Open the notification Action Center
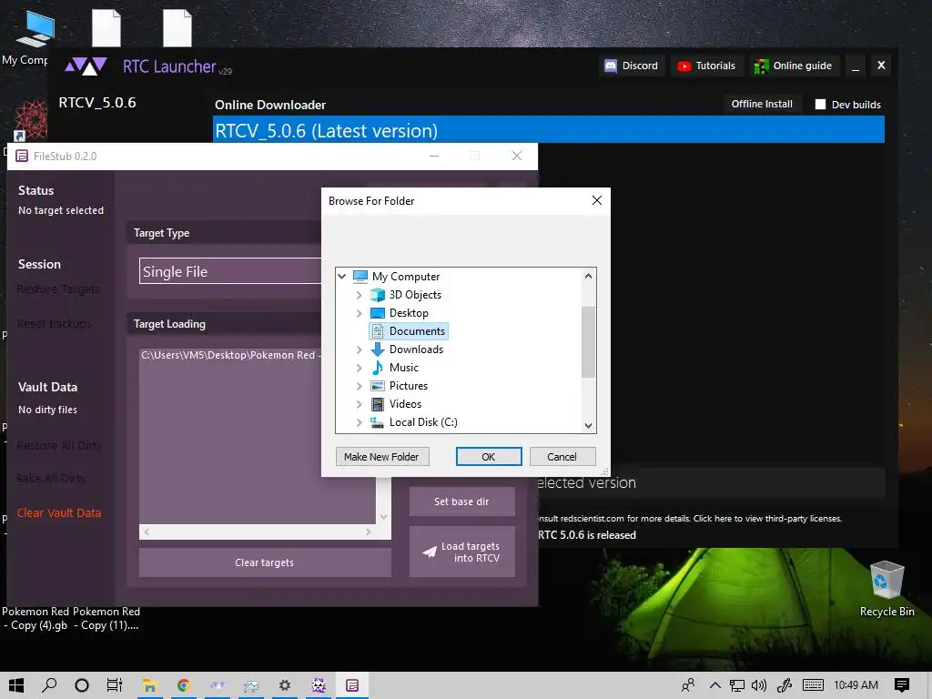The image size is (932, 699). (x=902, y=685)
